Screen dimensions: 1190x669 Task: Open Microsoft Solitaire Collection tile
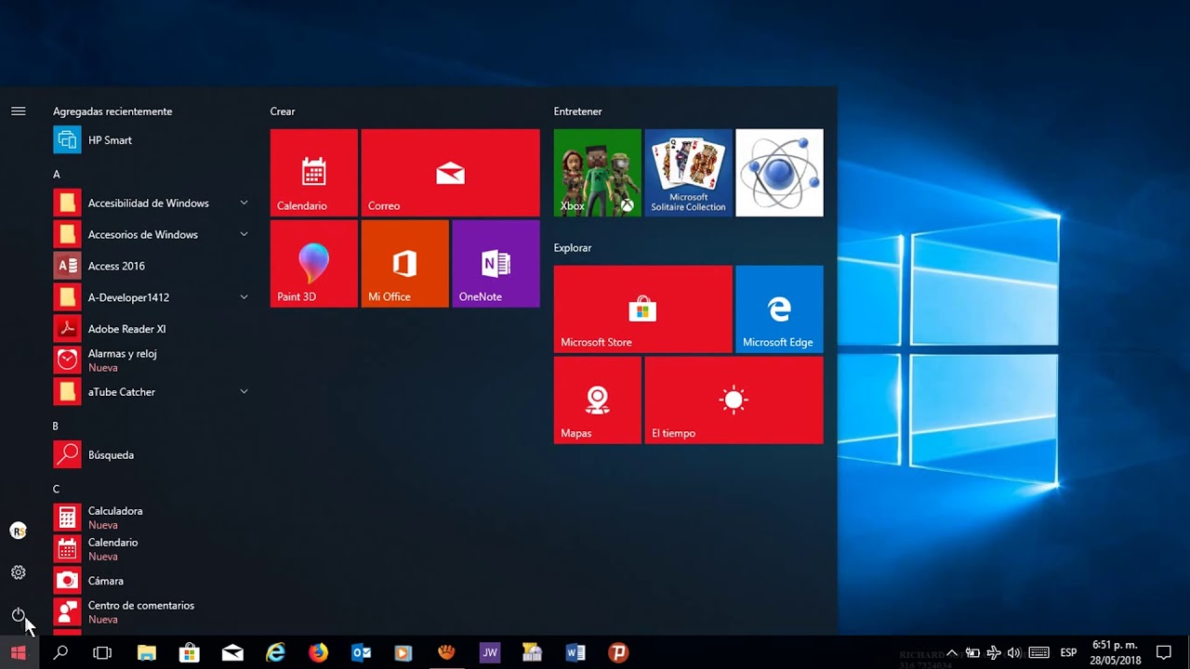coord(688,173)
